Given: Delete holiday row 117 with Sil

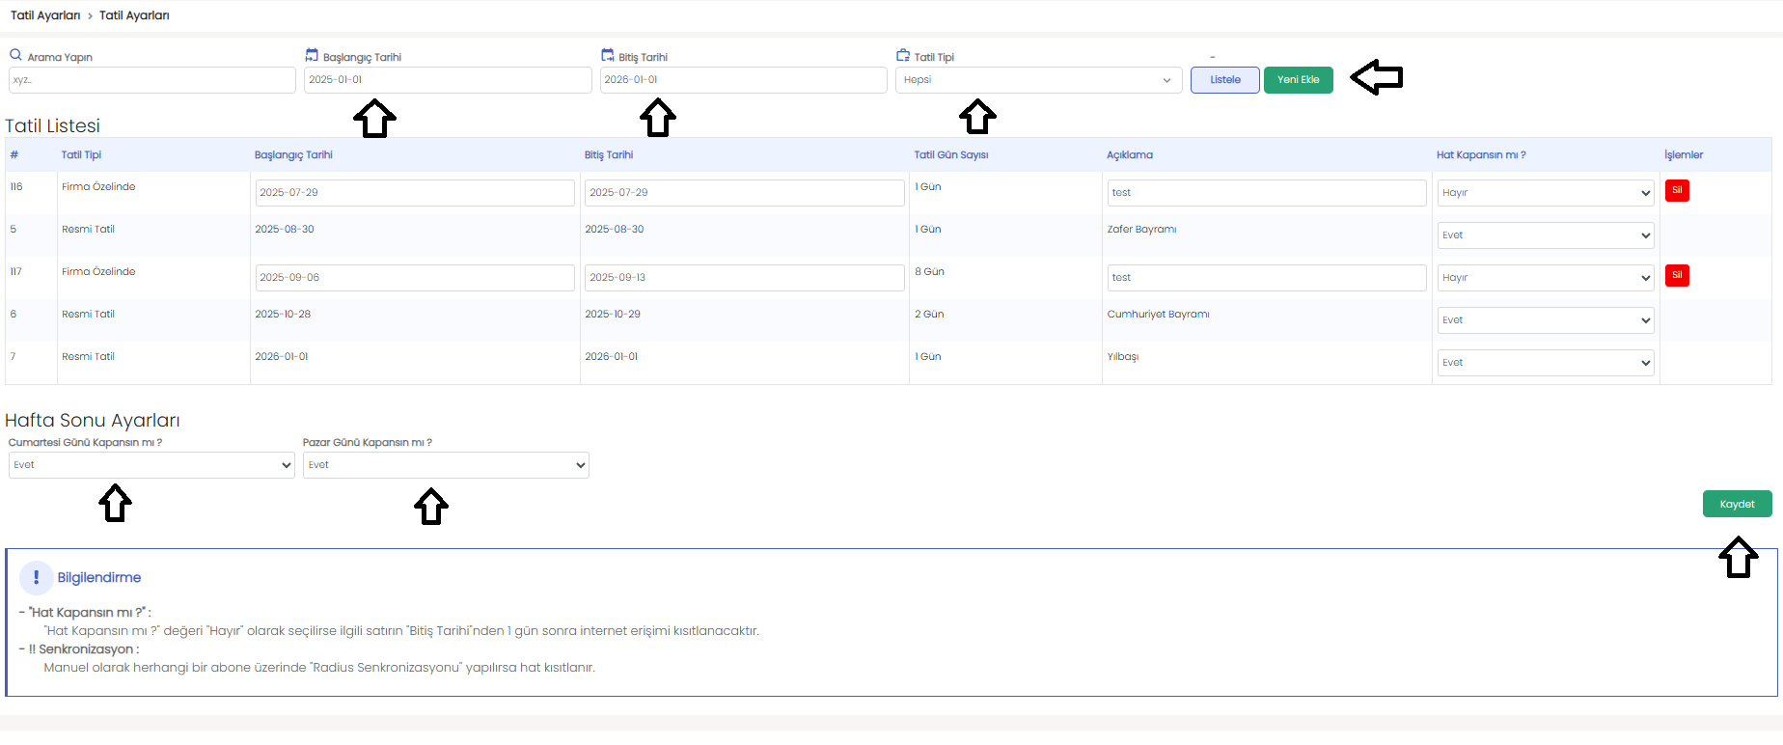Looking at the screenshot, I should click(x=1677, y=275).
